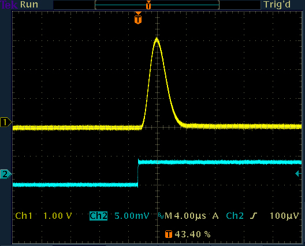
Task: Click the Trig'd trigger status indicator
Action: (277, 5)
